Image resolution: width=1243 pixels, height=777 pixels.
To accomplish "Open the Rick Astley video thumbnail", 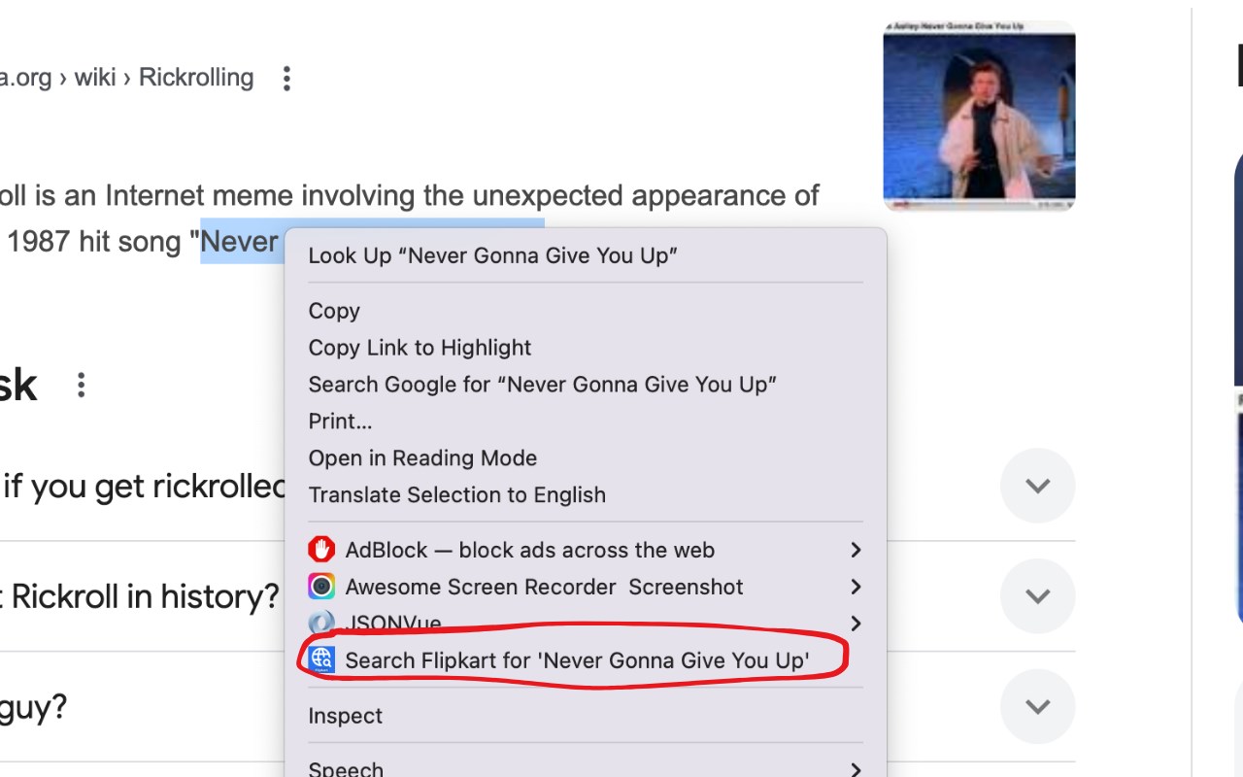I will [979, 116].
